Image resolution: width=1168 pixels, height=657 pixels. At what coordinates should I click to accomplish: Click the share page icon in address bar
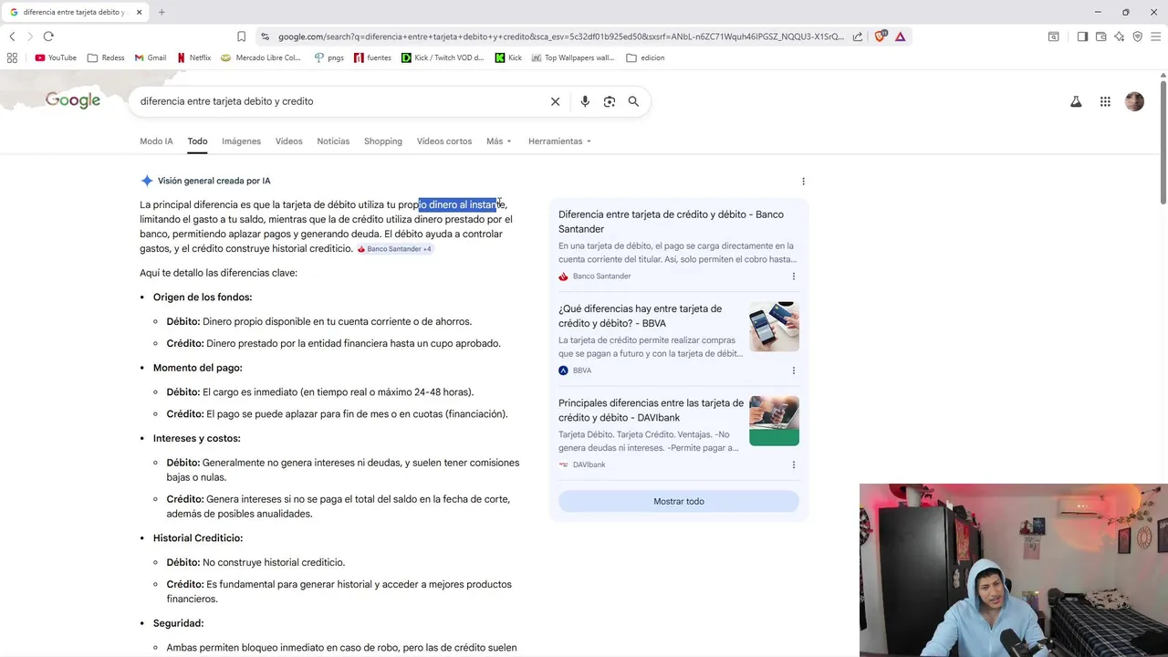858,36
